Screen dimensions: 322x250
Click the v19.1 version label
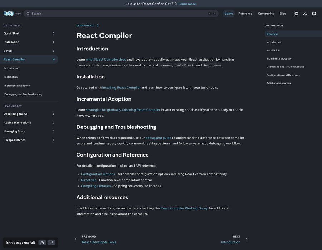[x=18, y=14]
